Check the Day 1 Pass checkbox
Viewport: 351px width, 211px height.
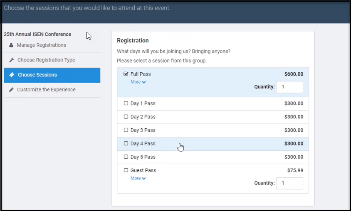pyautogui.click(x=126, y=103)
